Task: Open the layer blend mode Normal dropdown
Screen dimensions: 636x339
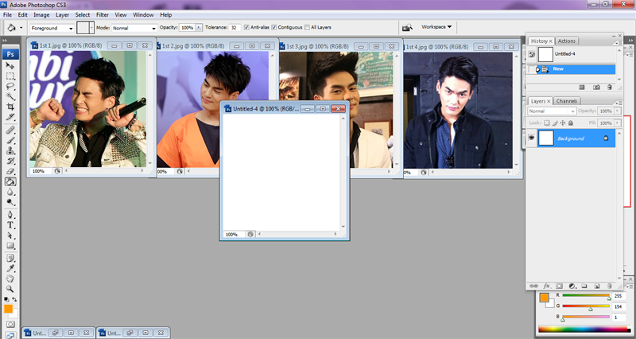Action: (552, 111)
